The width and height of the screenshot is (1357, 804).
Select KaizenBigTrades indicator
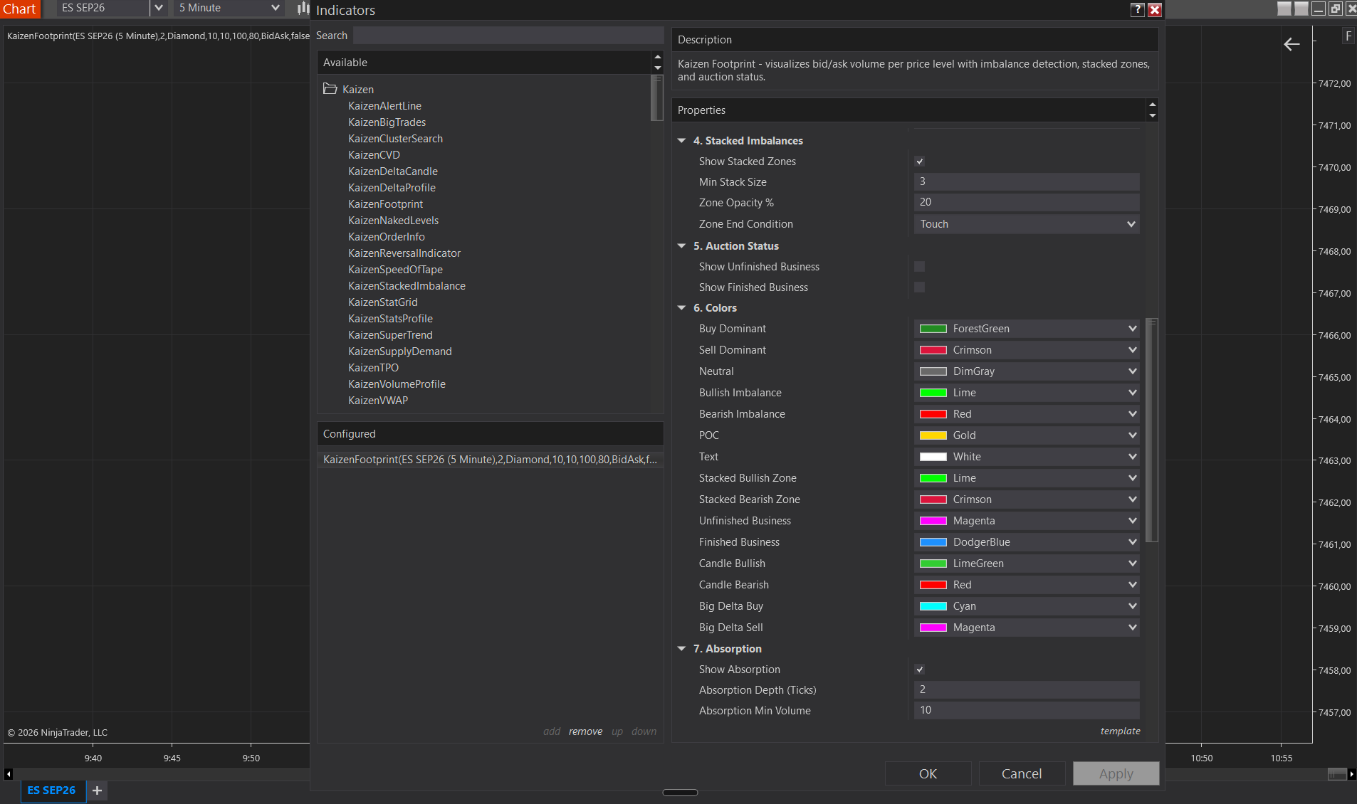pos(387,122)
